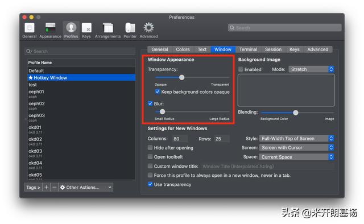Switch to the Session tab

[x=273, y=49]
